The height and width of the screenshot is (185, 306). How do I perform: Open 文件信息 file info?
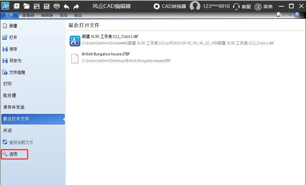pos(14,72)
